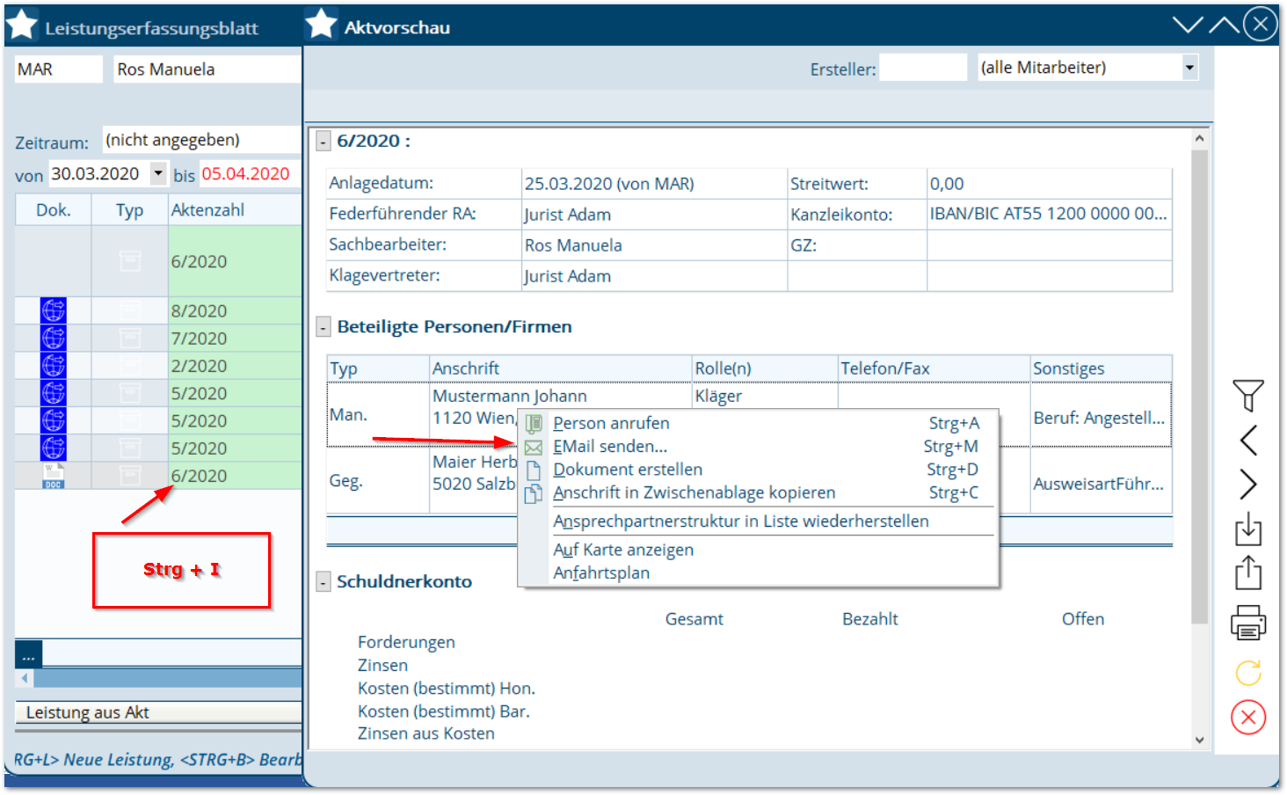1287x795 pixels.
Task: Click the Rolle(n) column header
Action: point(765,368)
